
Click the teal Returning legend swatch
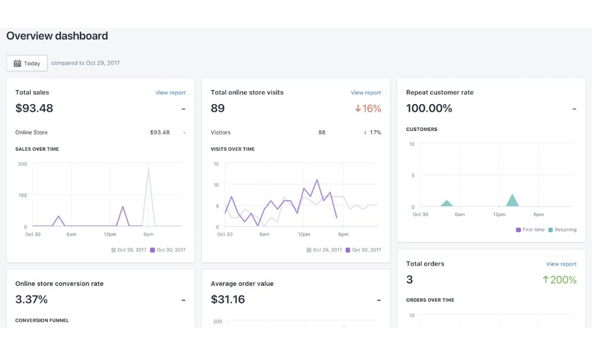click(x=551, y=230)
